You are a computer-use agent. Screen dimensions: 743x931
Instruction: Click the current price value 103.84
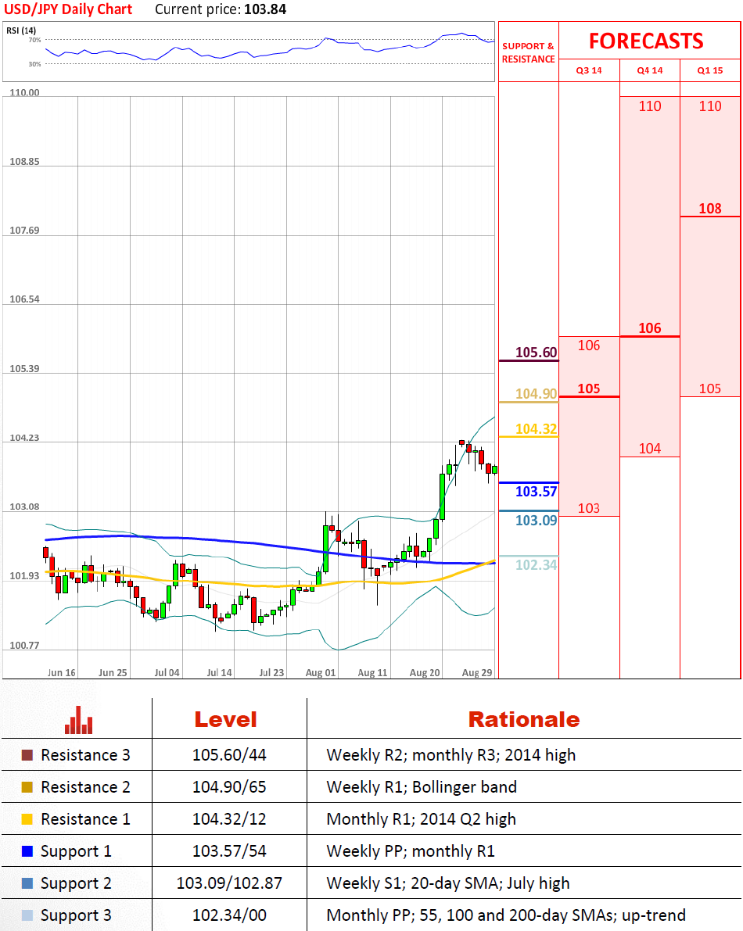click(265, 9)
